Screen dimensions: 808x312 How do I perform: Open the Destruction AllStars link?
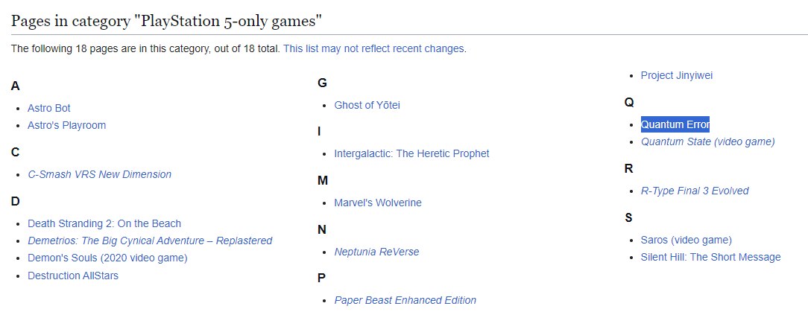click(72, 276)
